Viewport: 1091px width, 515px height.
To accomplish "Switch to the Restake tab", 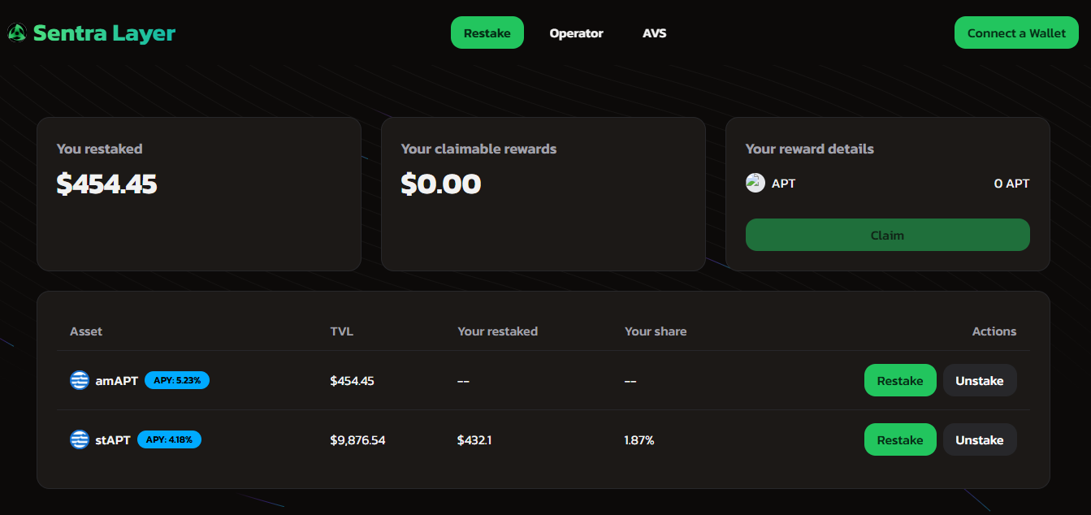I will click(x=487, y=33).
